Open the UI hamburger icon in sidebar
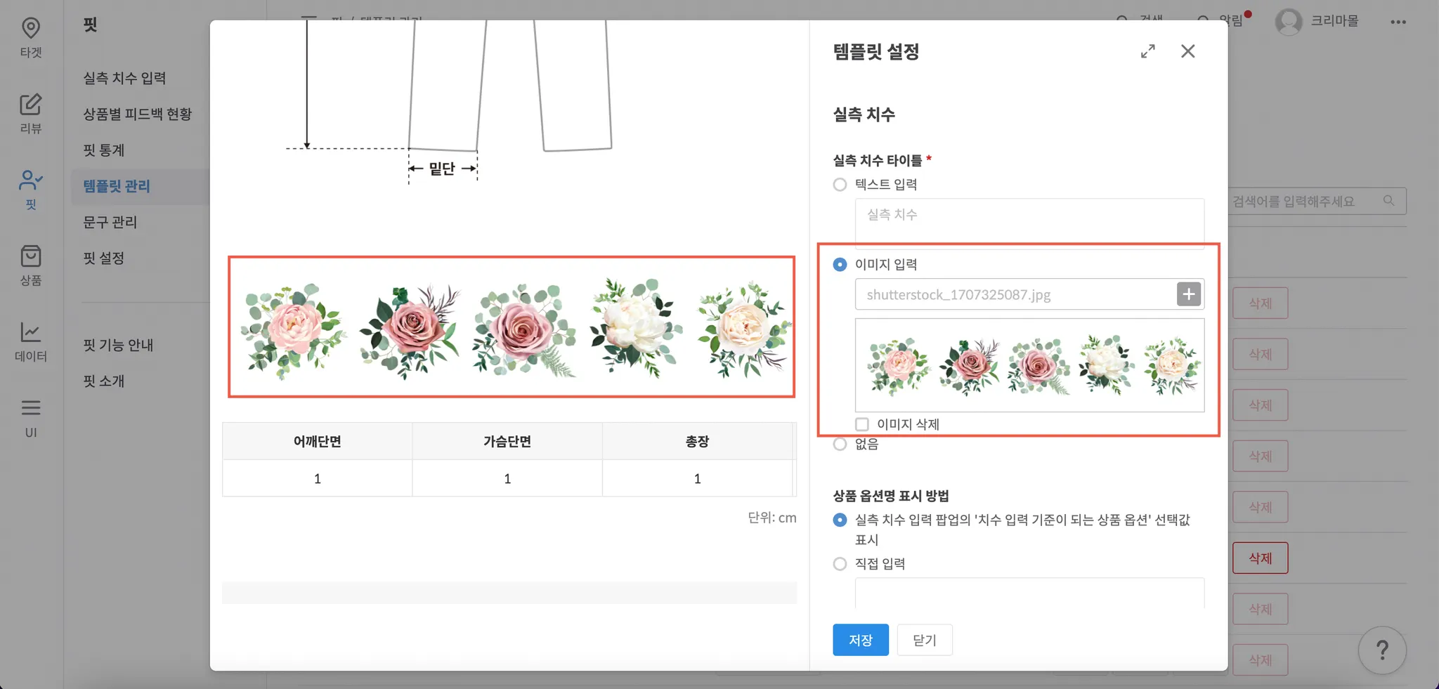 (30, 408)
